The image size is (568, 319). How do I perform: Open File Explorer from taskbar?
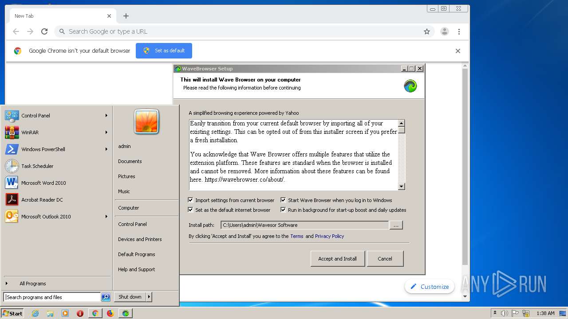50,313
